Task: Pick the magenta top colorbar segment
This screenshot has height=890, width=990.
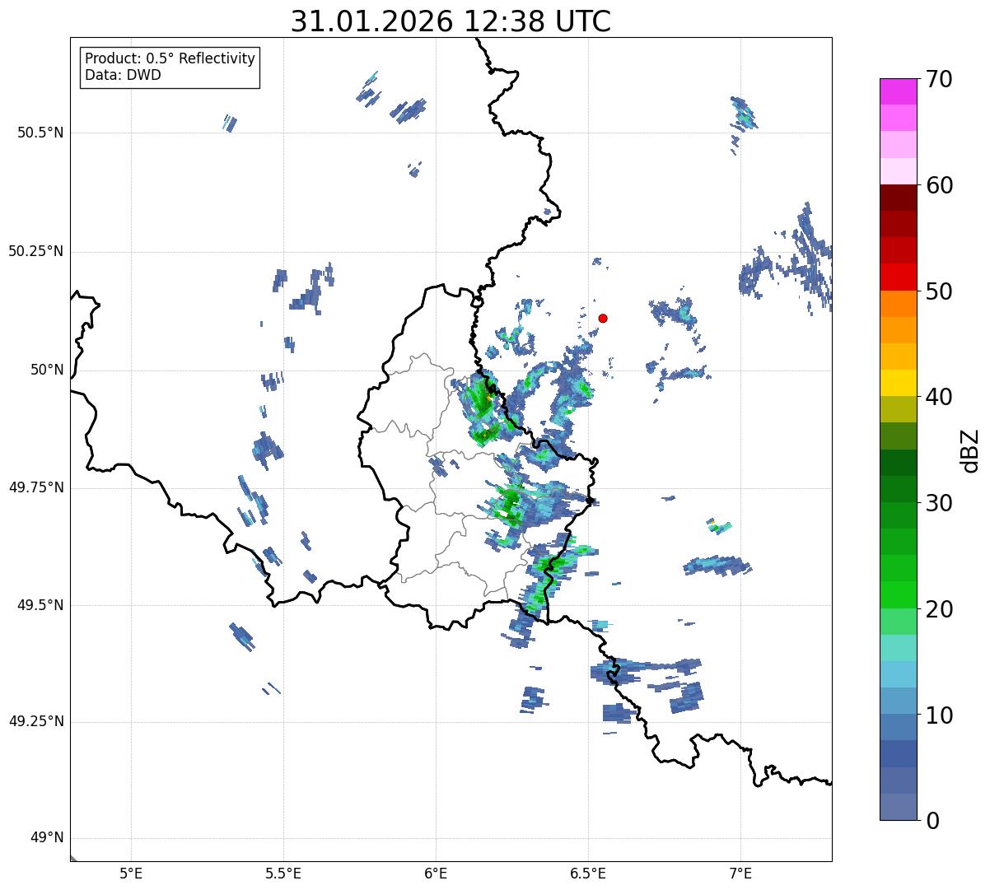Action: pos(898,91)
